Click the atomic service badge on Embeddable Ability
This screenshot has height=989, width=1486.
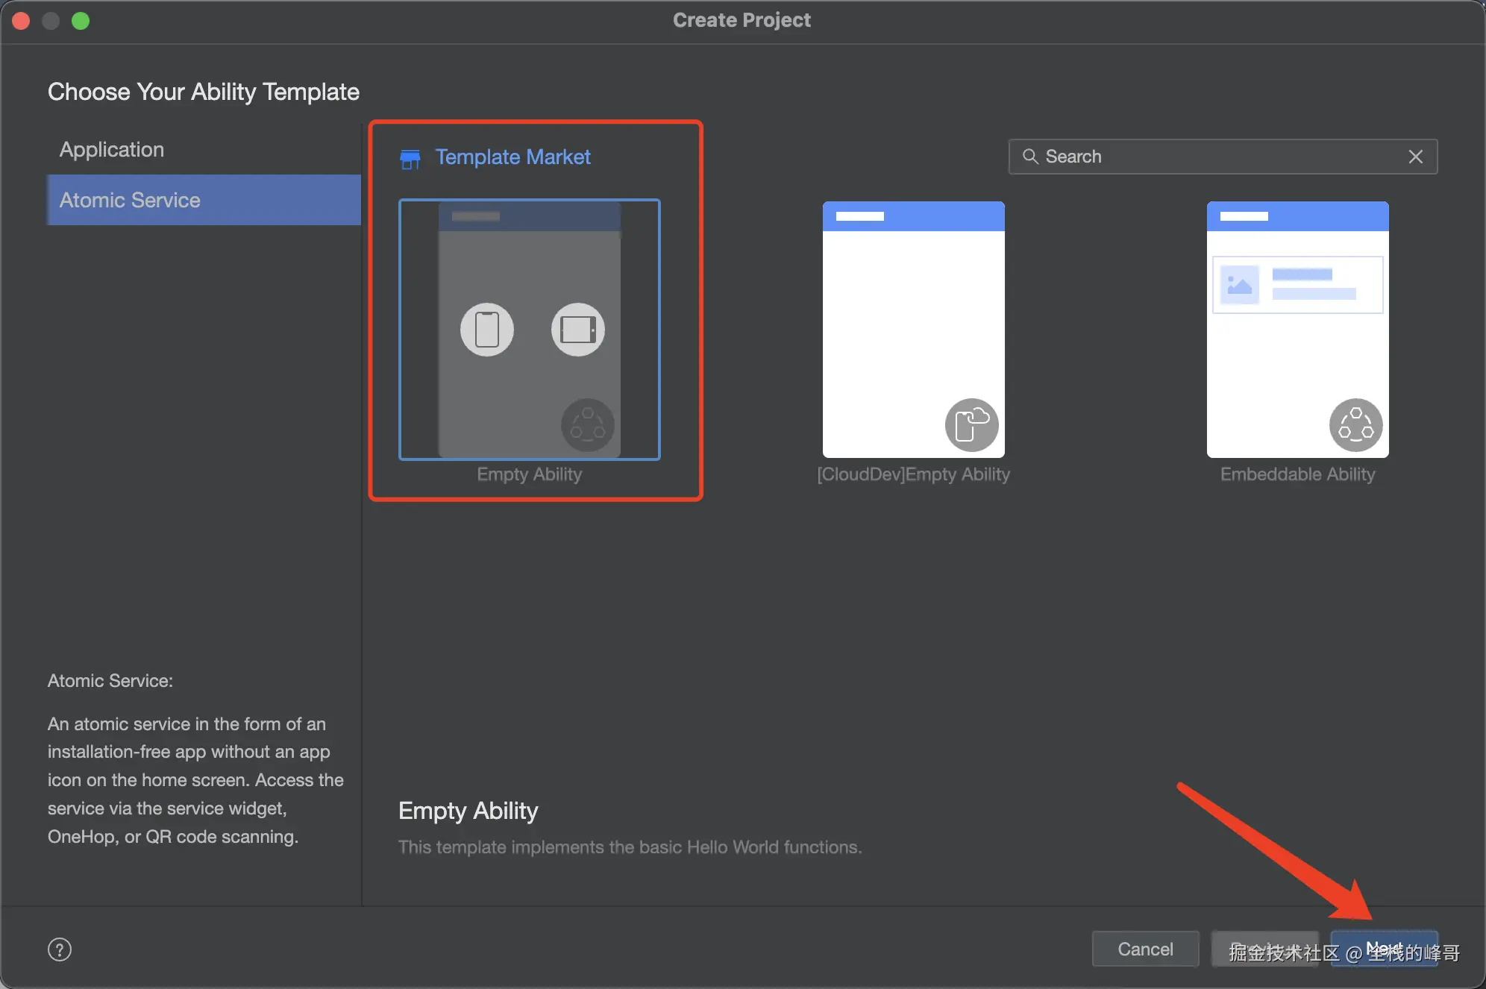pos(1355,425)
